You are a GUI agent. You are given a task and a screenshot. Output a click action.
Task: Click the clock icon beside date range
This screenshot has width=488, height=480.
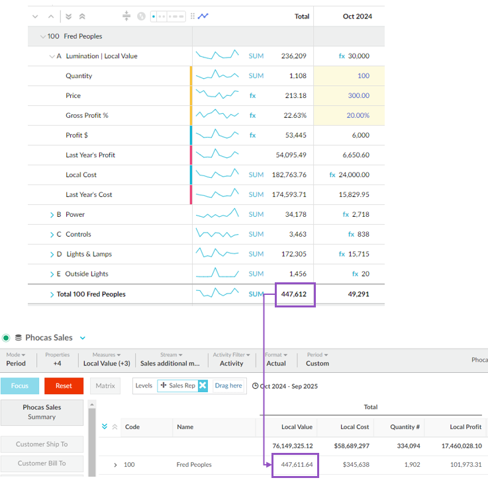click(x=256, y=386)
